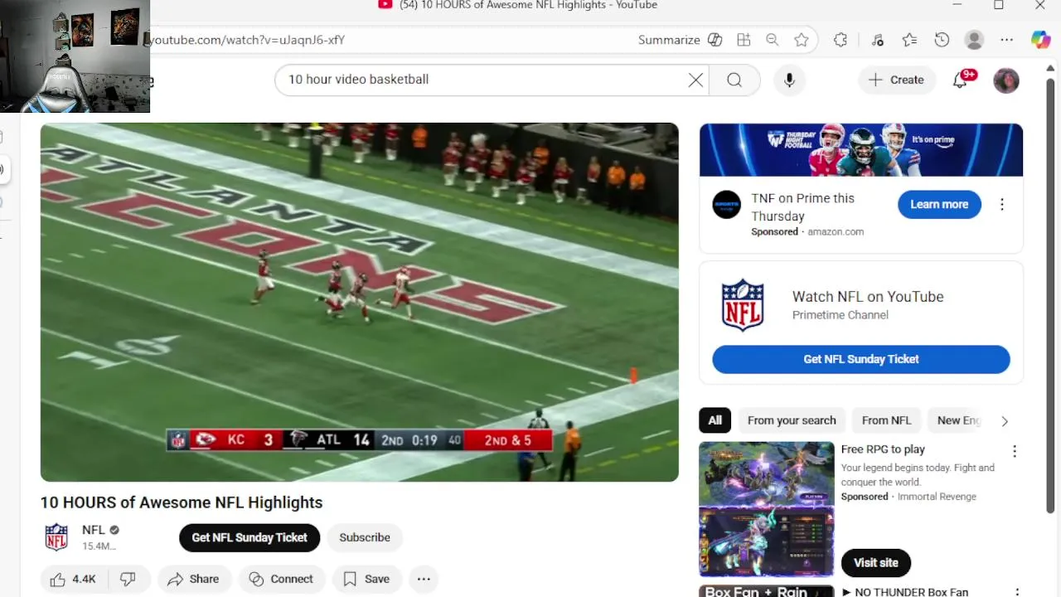Select the New Eng chip
The image size is (1061, 597).
(958, 420)
